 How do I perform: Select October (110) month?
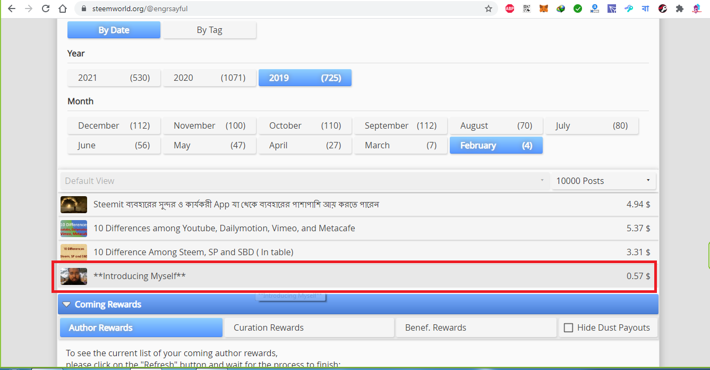(305, 125)
